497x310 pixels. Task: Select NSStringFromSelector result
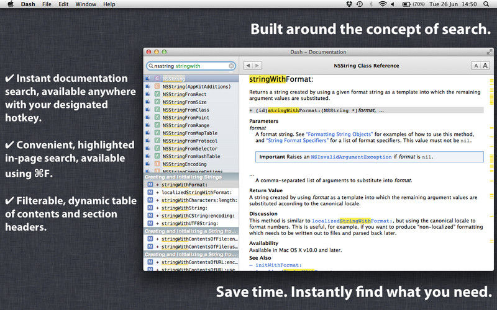[x=191, y=148]
